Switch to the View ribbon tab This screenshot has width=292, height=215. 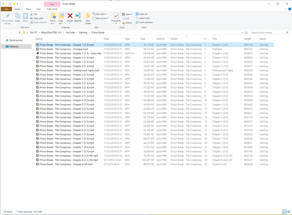(39, 9)
